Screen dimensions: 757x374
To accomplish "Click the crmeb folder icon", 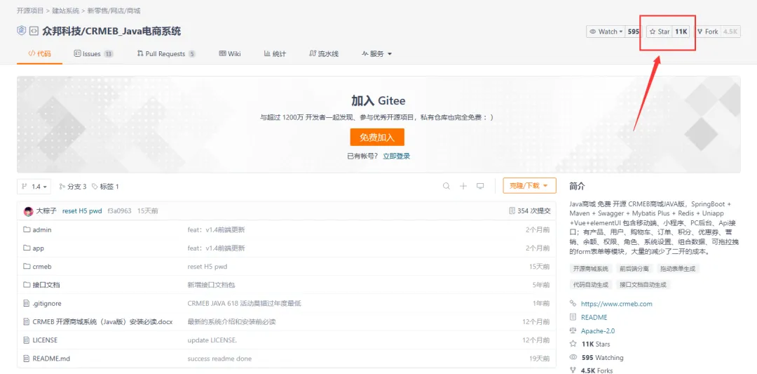I will [x=27, y=266].
